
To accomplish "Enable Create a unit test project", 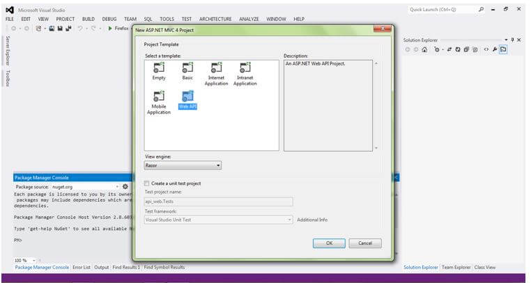I will 146,184.
